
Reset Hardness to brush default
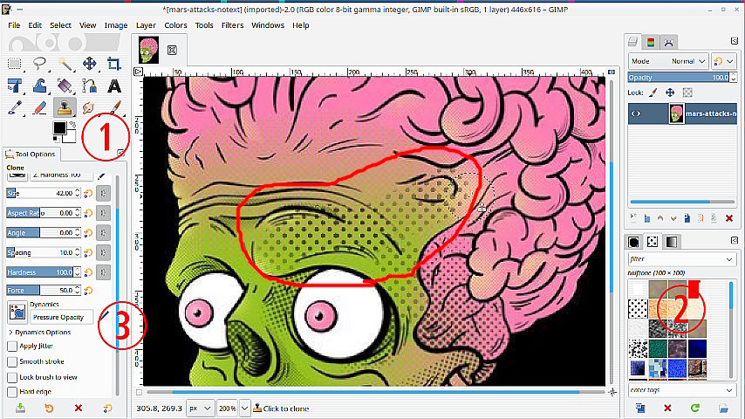(x=88, y=272)
